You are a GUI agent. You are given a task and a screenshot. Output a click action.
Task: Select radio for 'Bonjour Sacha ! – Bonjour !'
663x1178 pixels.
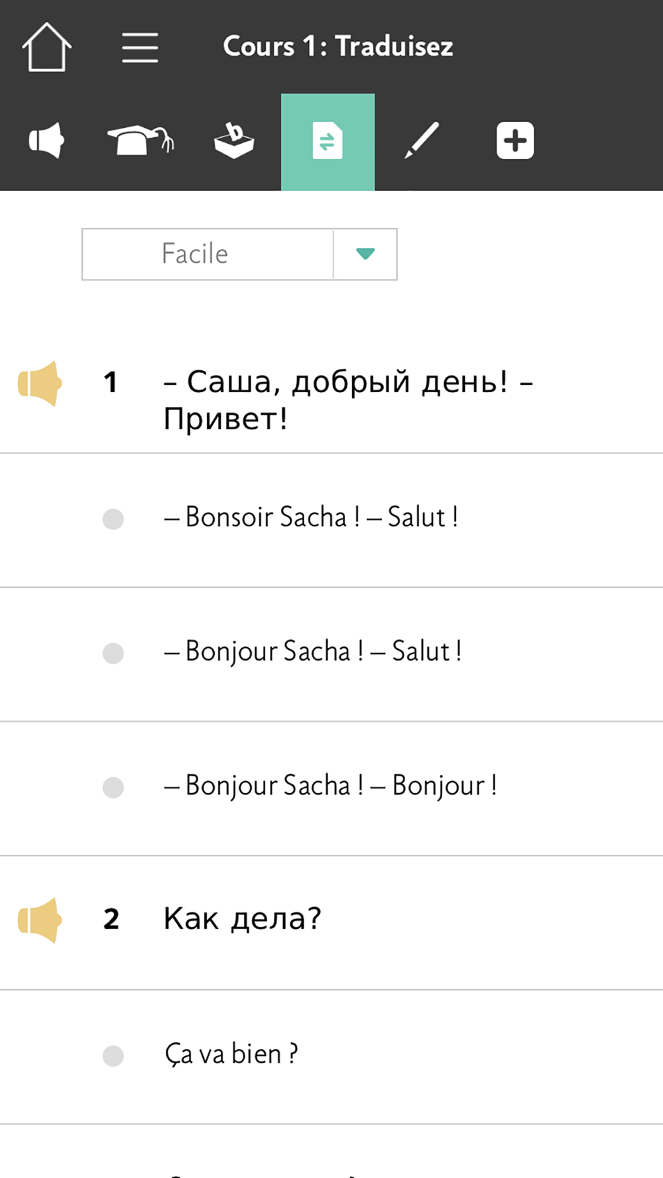tap(113, 787)
